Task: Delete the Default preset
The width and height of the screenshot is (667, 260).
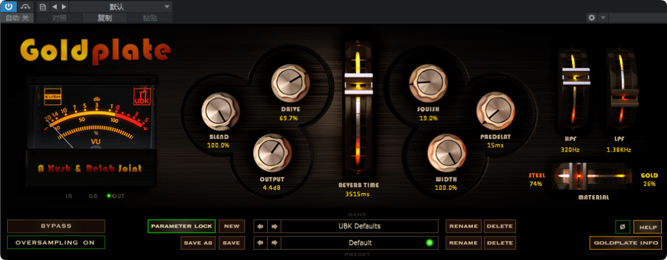Action: point(500,242)
